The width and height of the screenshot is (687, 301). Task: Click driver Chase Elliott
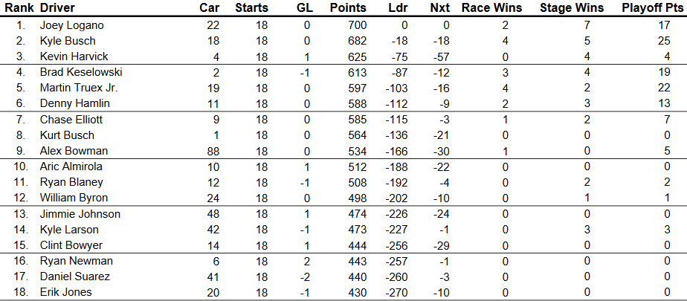(71, 120)
